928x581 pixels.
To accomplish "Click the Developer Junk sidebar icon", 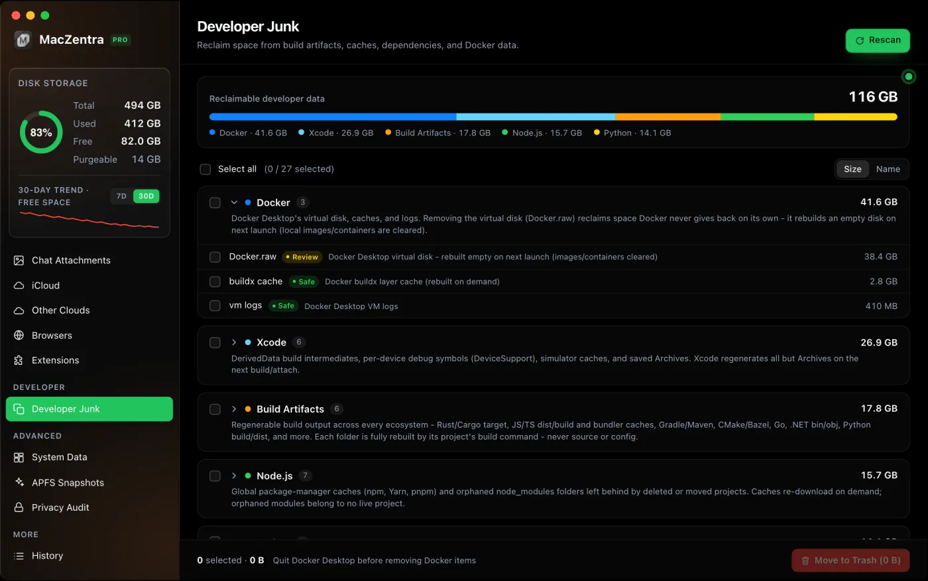I will click(x=19, y=409).
